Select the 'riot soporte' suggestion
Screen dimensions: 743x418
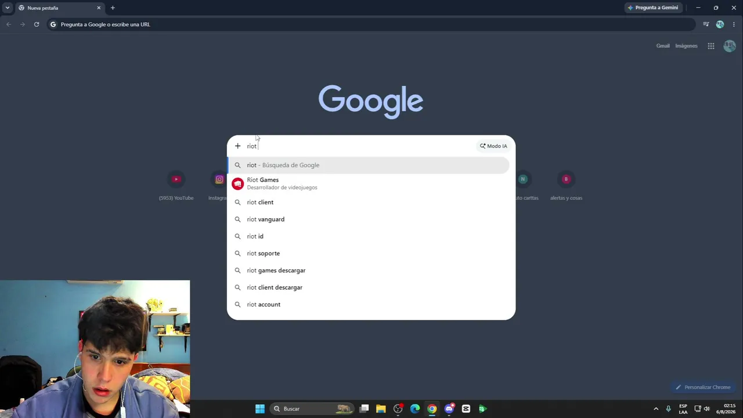coord(369,253)
